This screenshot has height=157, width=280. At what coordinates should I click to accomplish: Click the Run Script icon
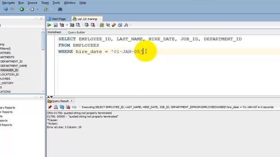tap(56, 25)
